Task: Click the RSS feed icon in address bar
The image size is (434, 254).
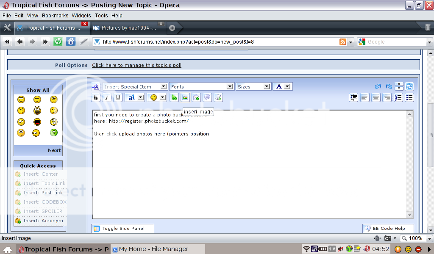Action: coord(342,42)
